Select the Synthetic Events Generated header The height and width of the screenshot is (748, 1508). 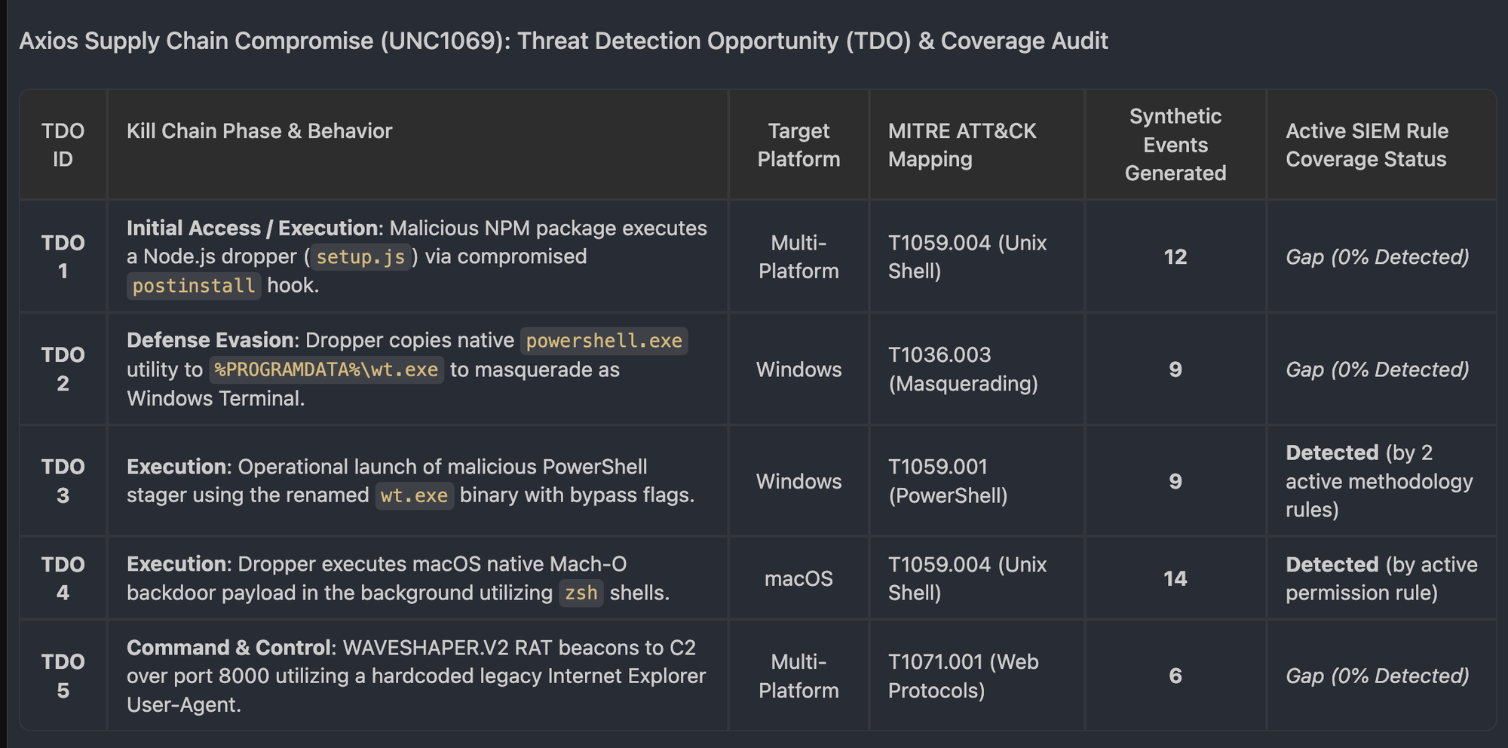point(1175,145)
